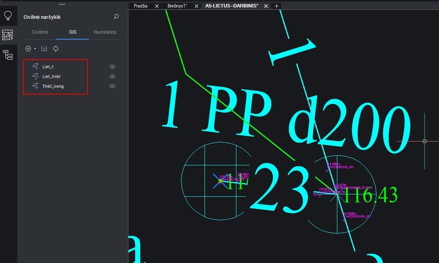
Task: Select the GIS tab
Action: tap(73, 32)
